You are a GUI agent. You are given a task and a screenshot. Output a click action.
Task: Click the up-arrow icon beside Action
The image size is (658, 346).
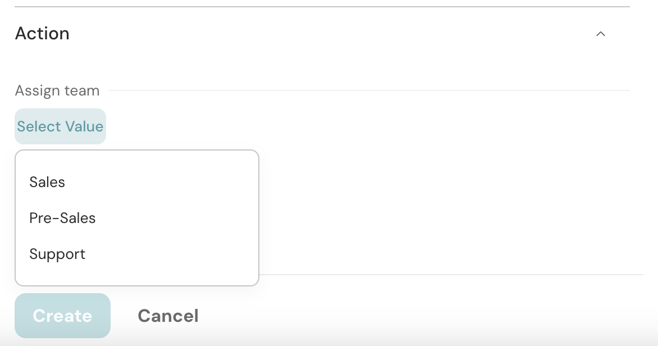click(x=600, y=34)
